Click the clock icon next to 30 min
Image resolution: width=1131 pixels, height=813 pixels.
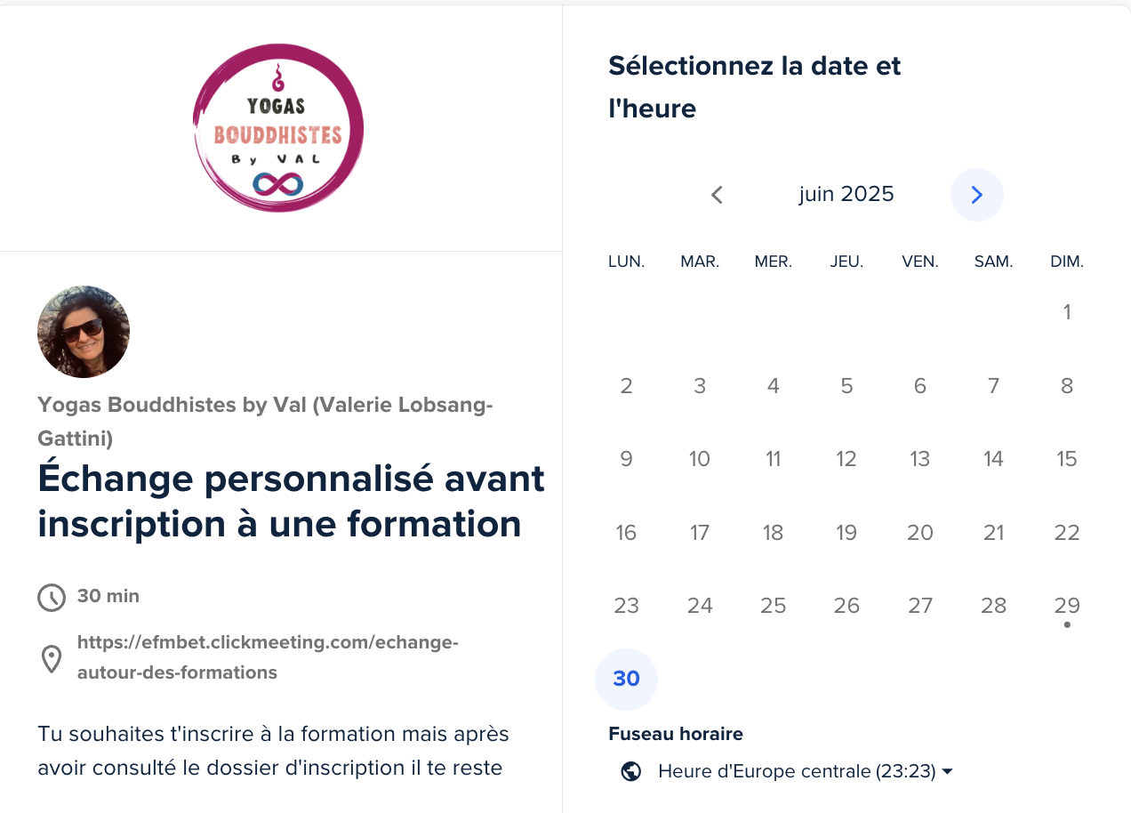tap(52, 597)
